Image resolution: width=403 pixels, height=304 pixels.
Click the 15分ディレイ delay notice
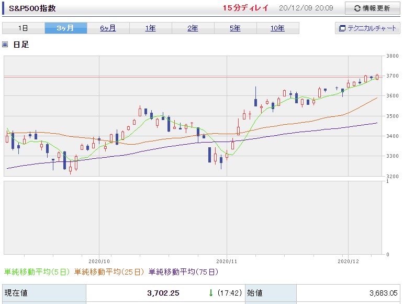[245, 8]
